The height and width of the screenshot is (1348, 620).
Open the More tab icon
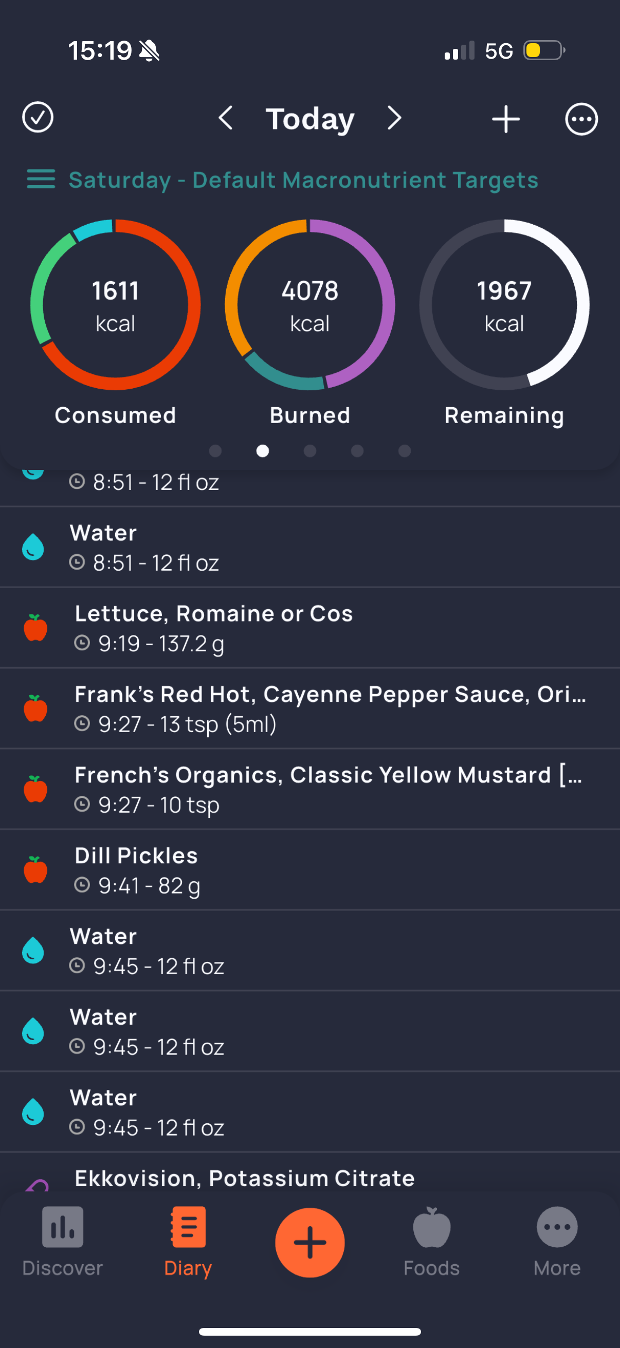[x=557, y=1228]
